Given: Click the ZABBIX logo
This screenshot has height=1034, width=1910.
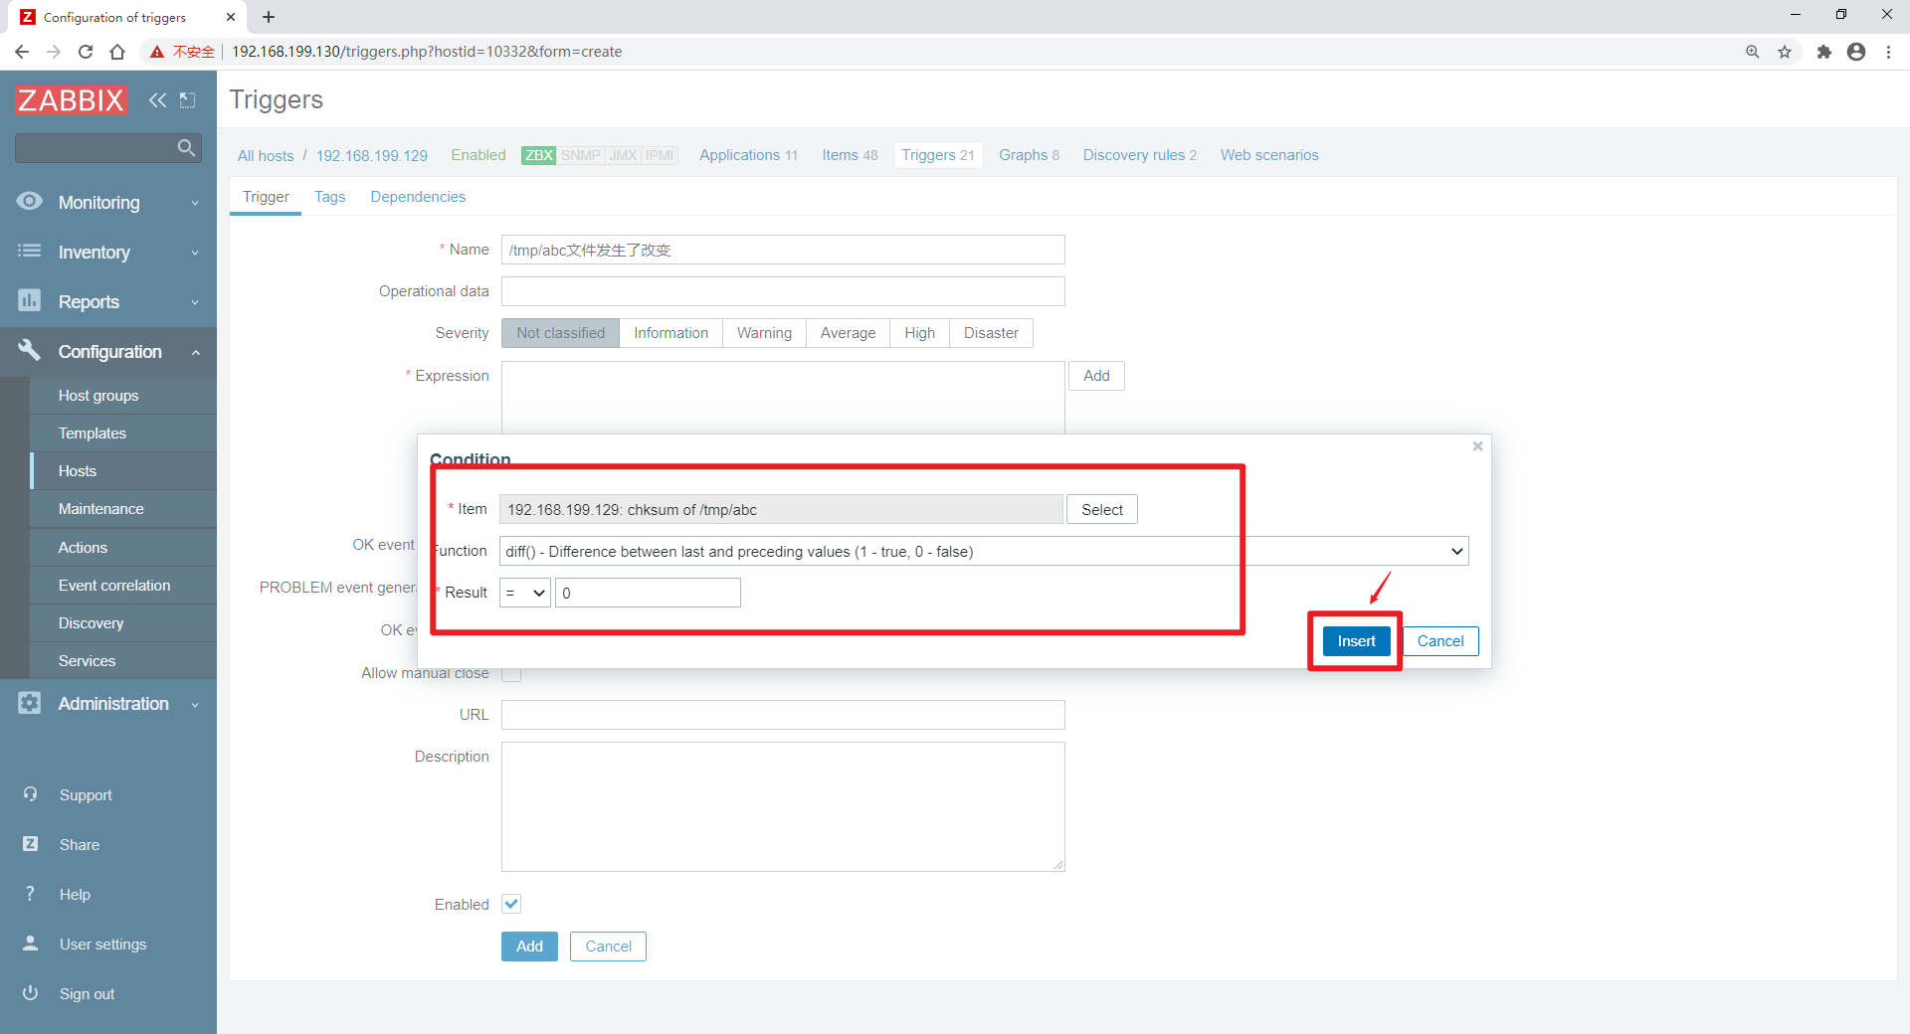Looking at the screenshot, I should [71, 100].
